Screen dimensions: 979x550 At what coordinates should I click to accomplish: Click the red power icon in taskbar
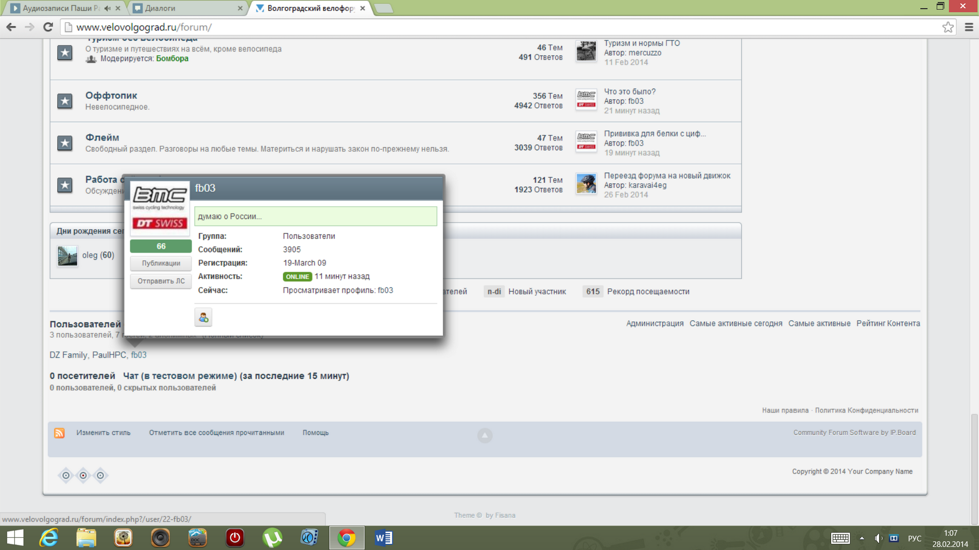pos(235,538)
